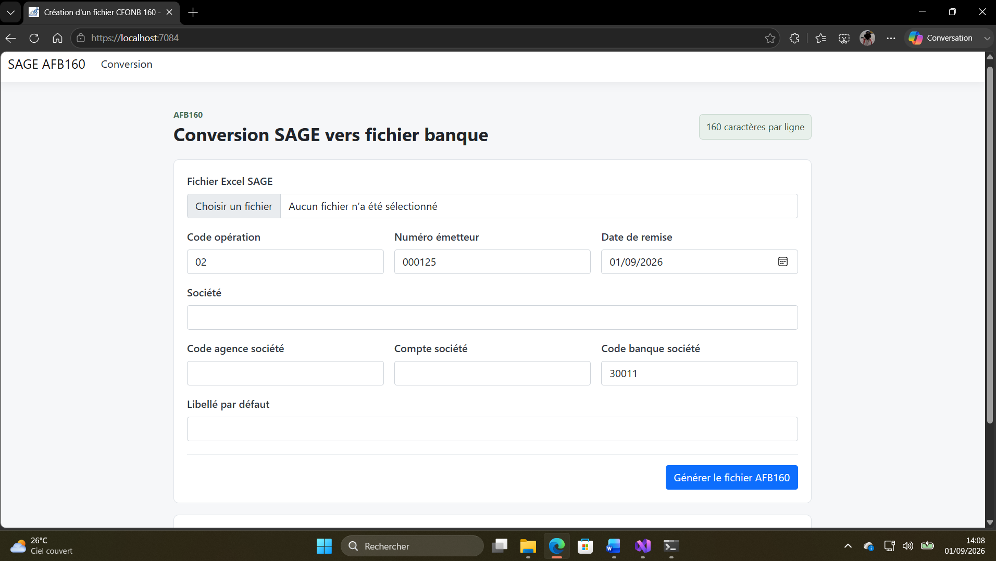Screen dimensions: 996x561
Task: Open Visual Studio from taskbar
Action: (x=642, y=546)
